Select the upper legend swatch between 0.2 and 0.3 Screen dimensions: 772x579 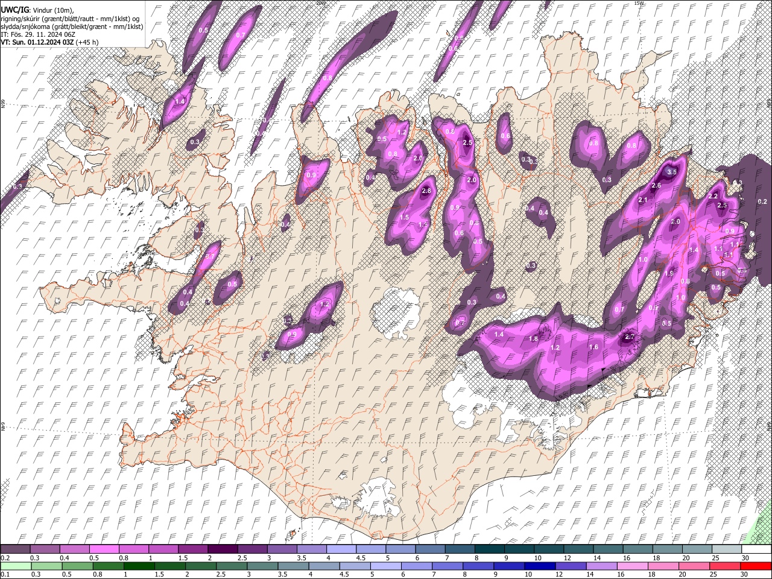pos(15,549)
